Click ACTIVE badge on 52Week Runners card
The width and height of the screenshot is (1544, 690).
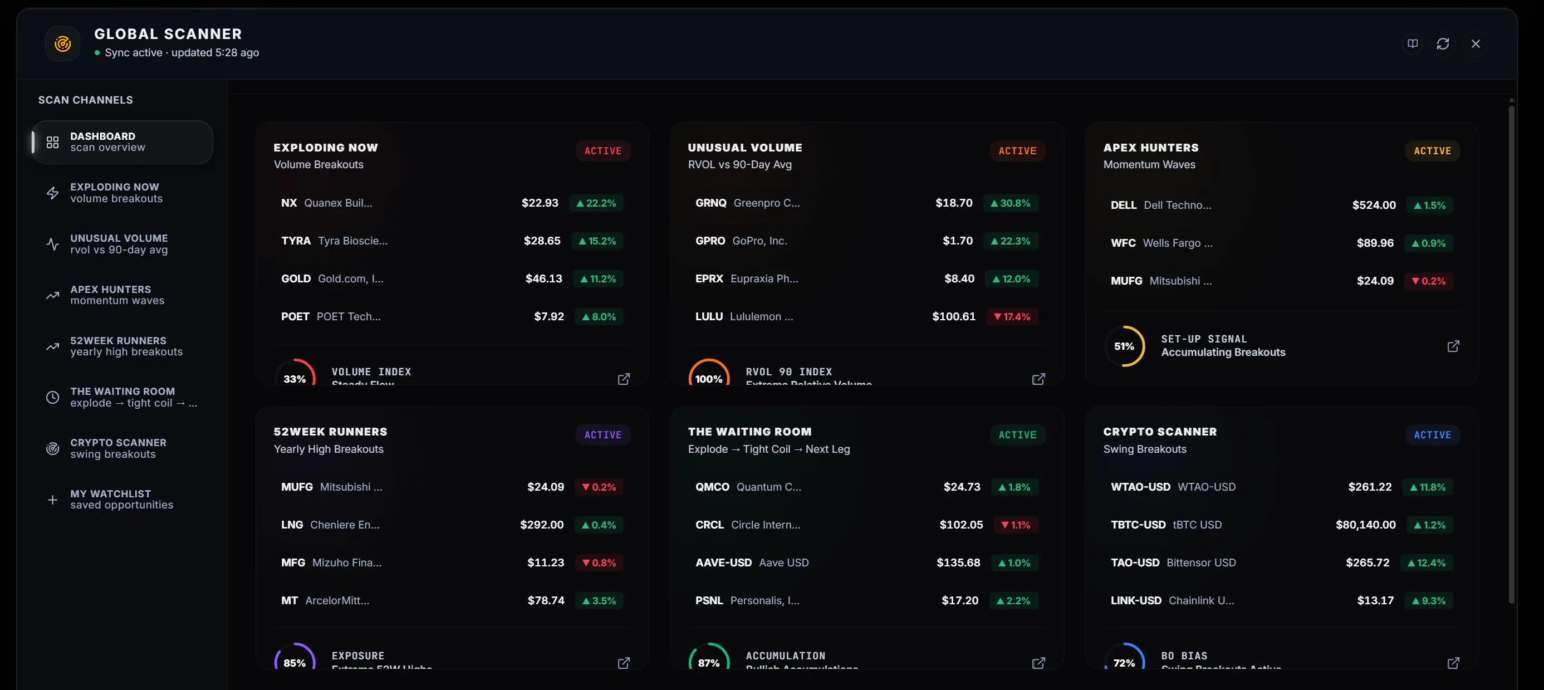602,435
